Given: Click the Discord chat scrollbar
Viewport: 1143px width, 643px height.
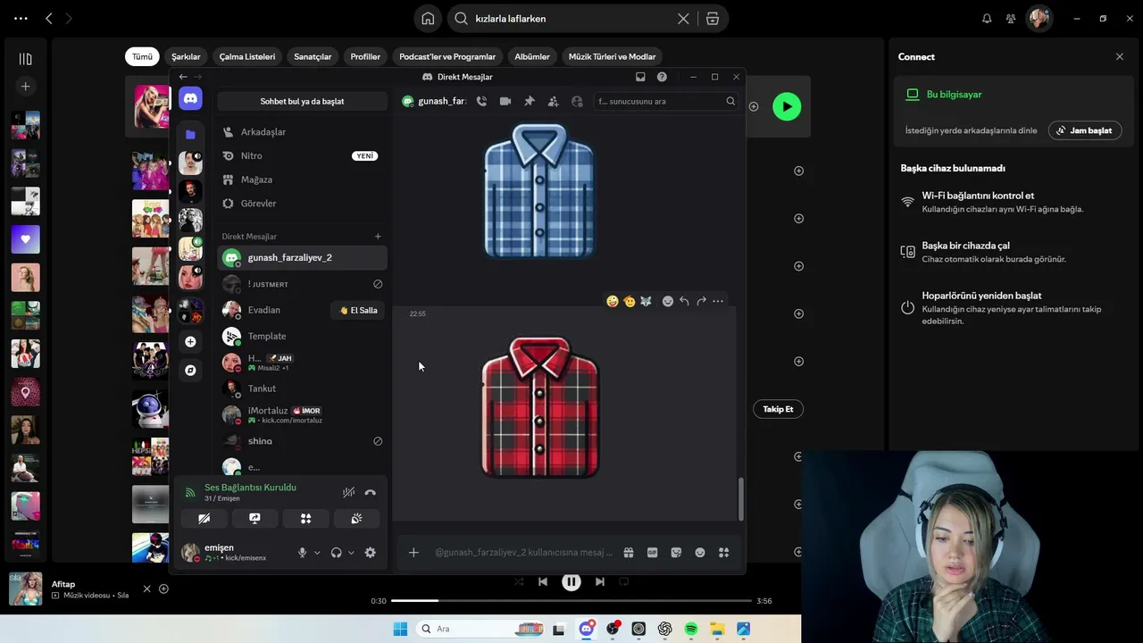Looking at the screenshot, I should [x=740, y=499].
